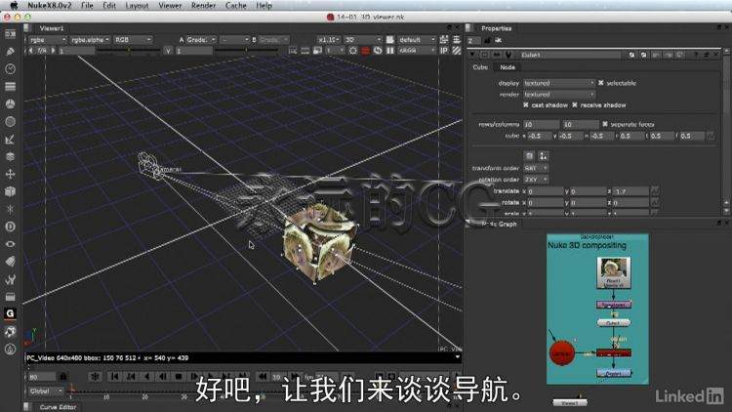Open the Merge nodes layers icon
This screenshot has height=412, width=732.
pos(10,156)
